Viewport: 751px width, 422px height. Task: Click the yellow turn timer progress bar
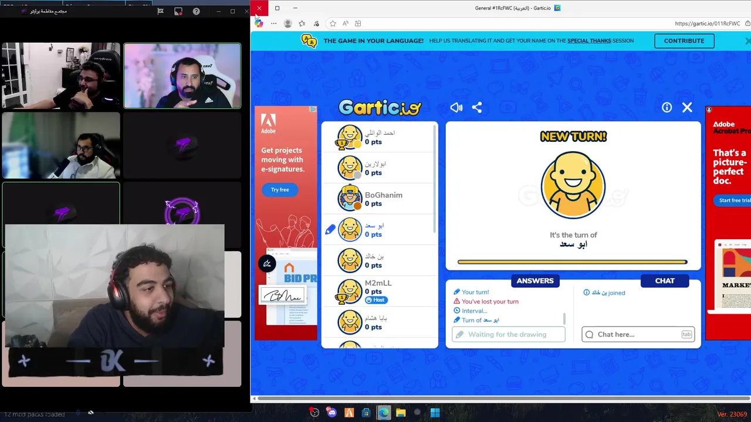click(x=572, y=262)
